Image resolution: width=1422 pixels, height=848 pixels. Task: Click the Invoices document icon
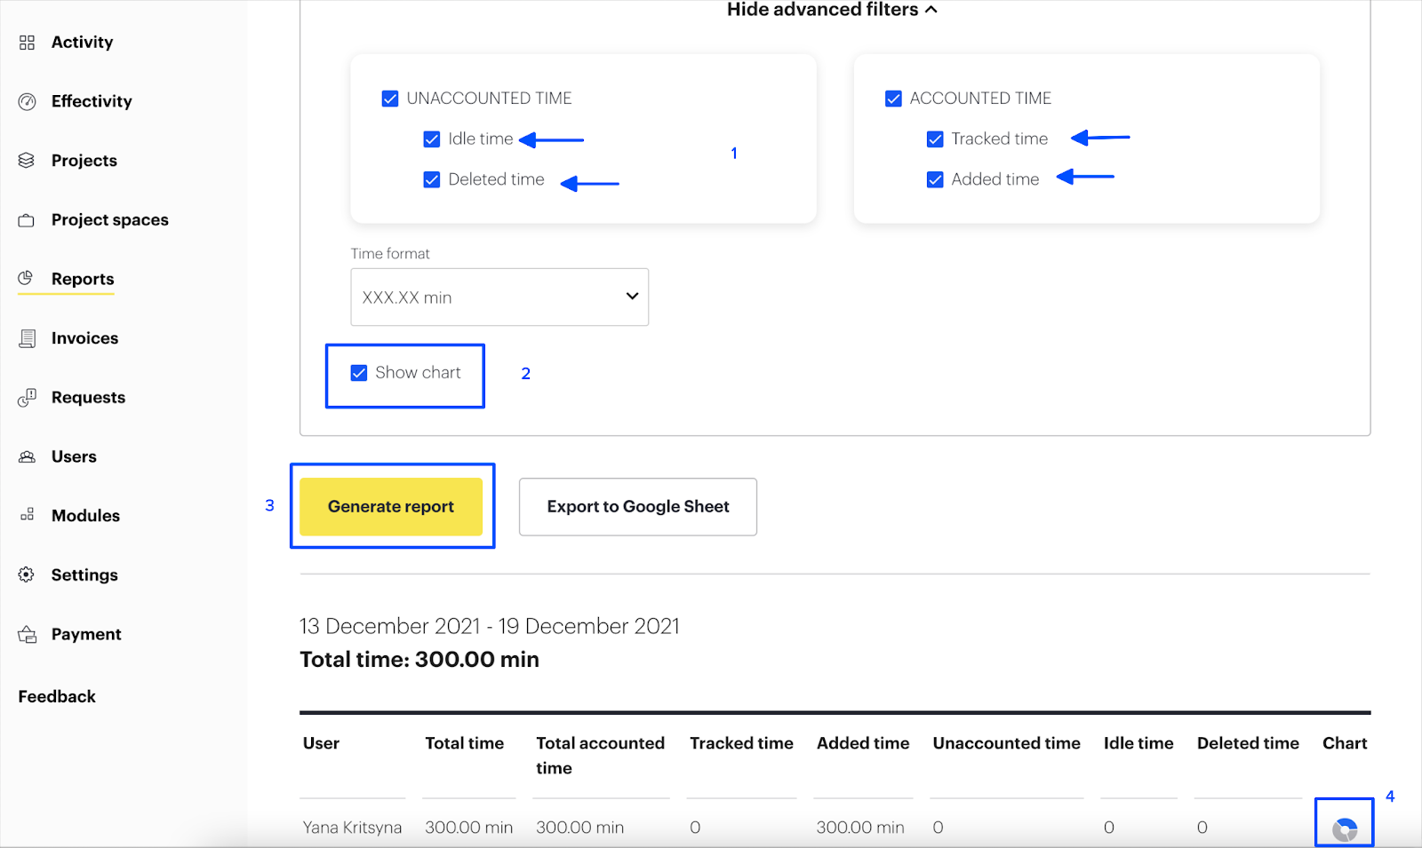pyautogui.click(x=27, y=338)
